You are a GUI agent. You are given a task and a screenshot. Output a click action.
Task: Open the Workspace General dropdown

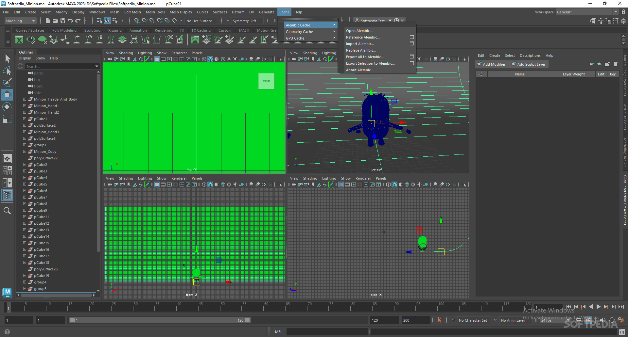(x=587, y=12)
